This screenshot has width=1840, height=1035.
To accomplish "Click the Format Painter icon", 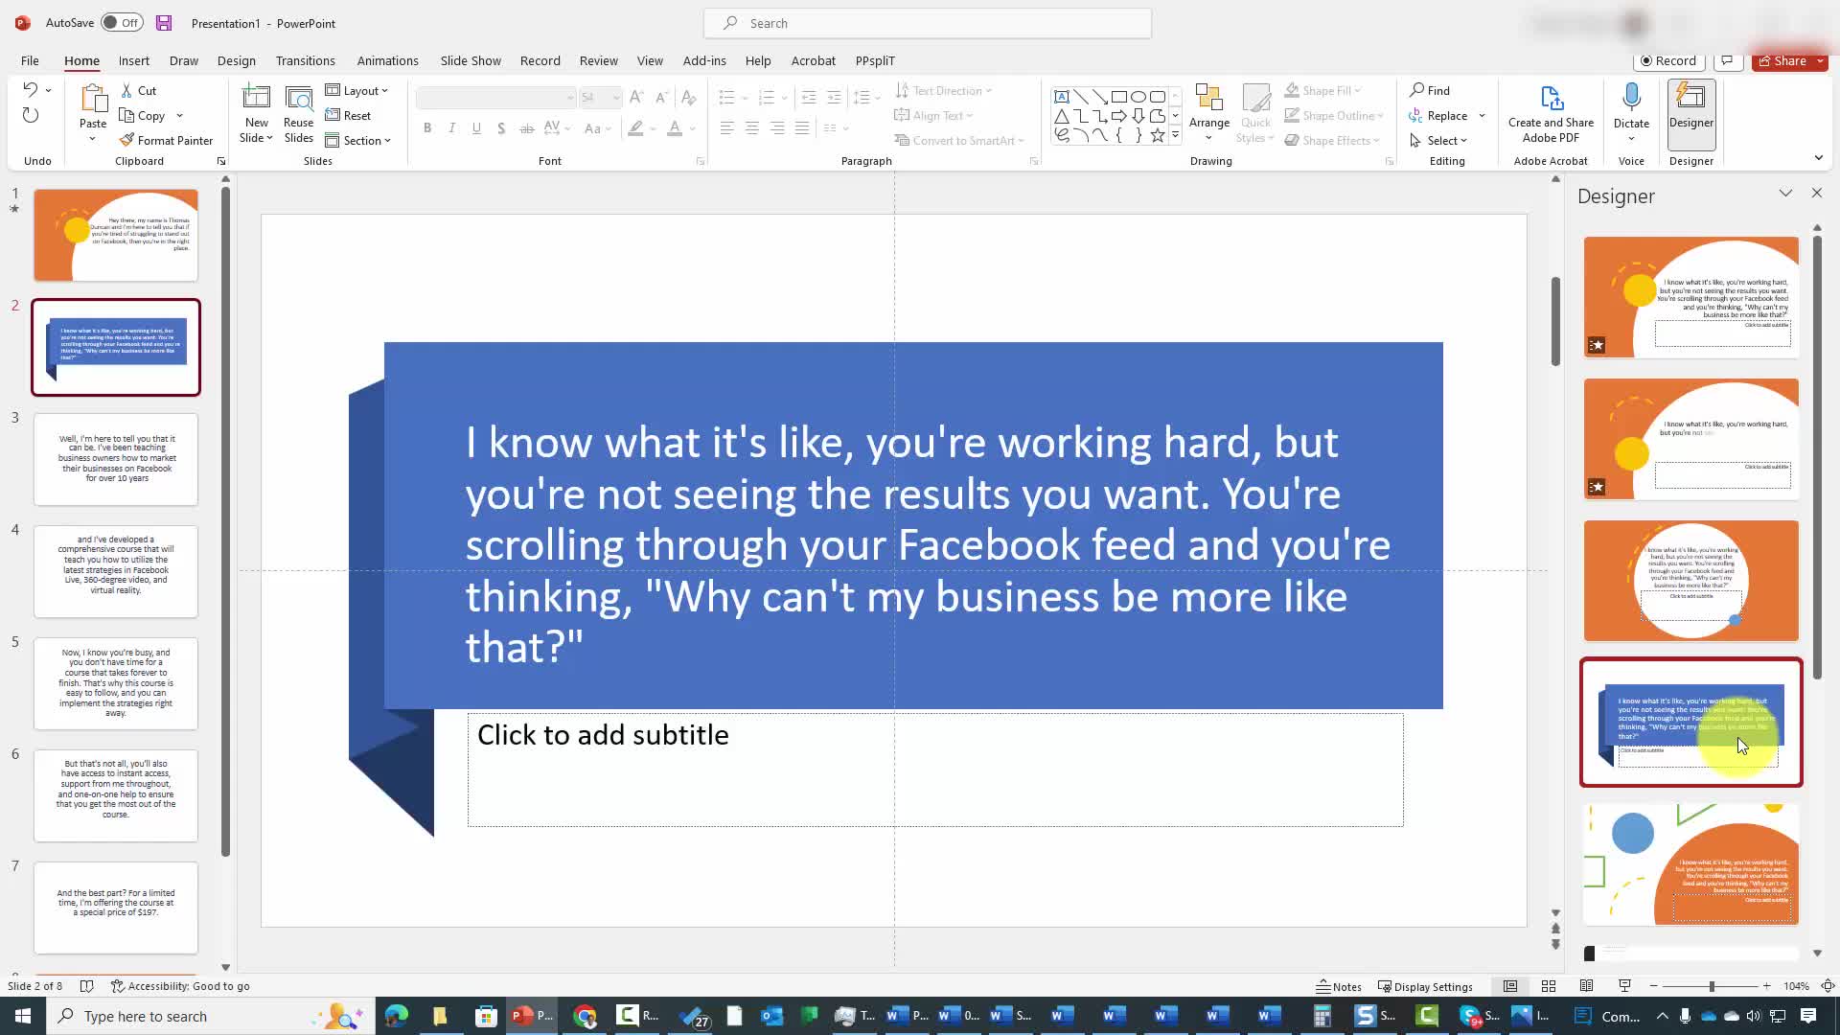I will click(x=126, y=140).
